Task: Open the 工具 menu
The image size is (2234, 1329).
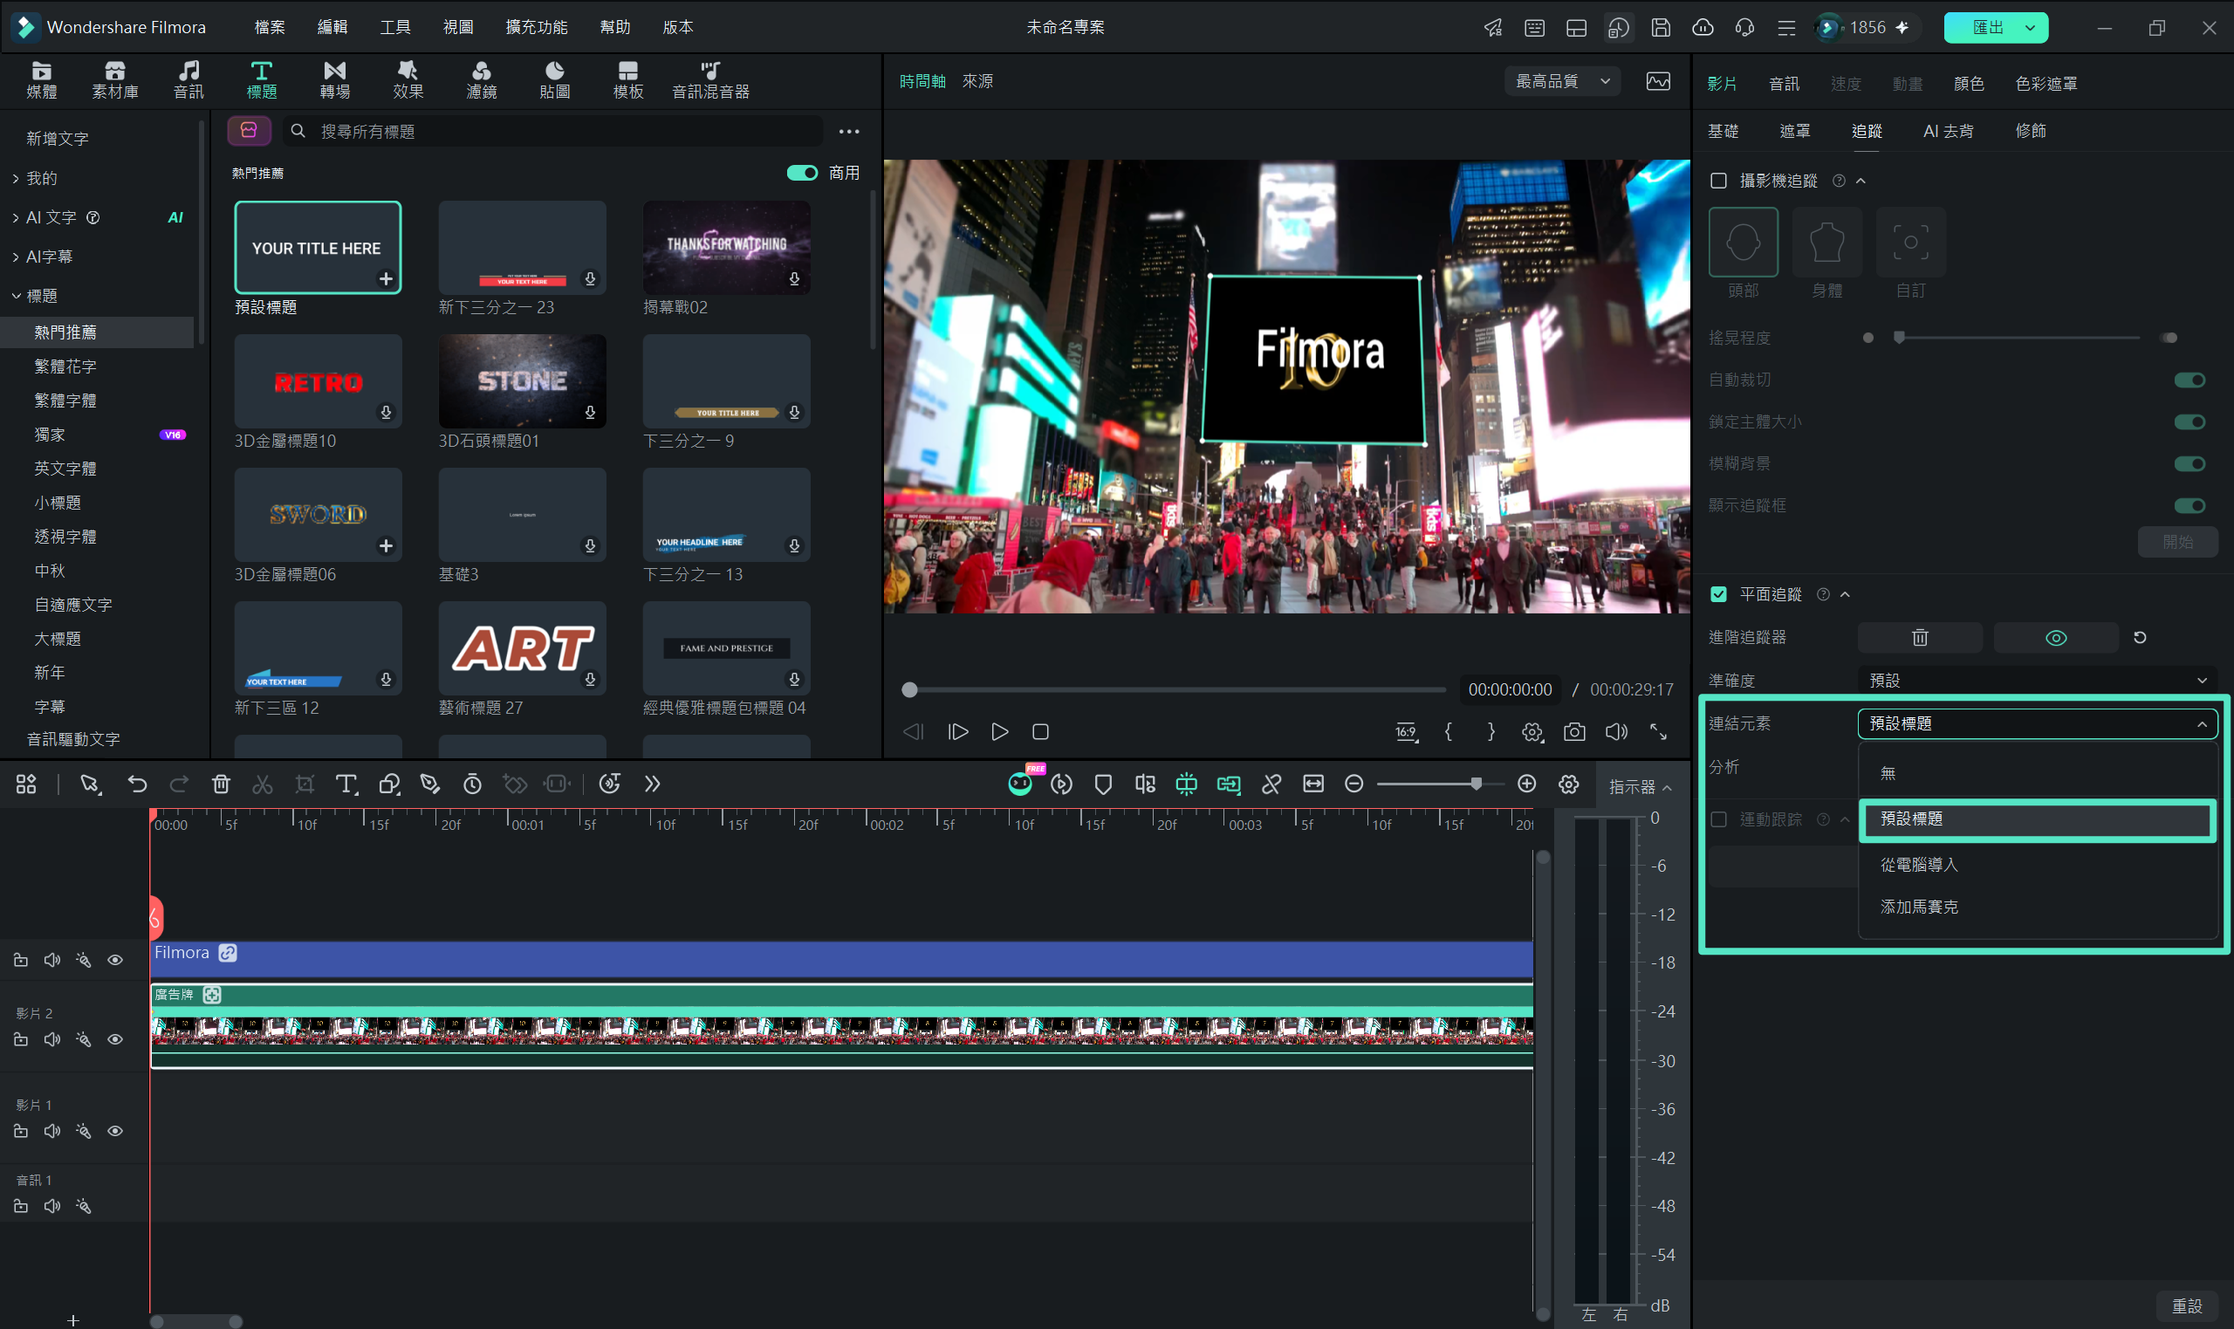Action: tap(394, 27)
